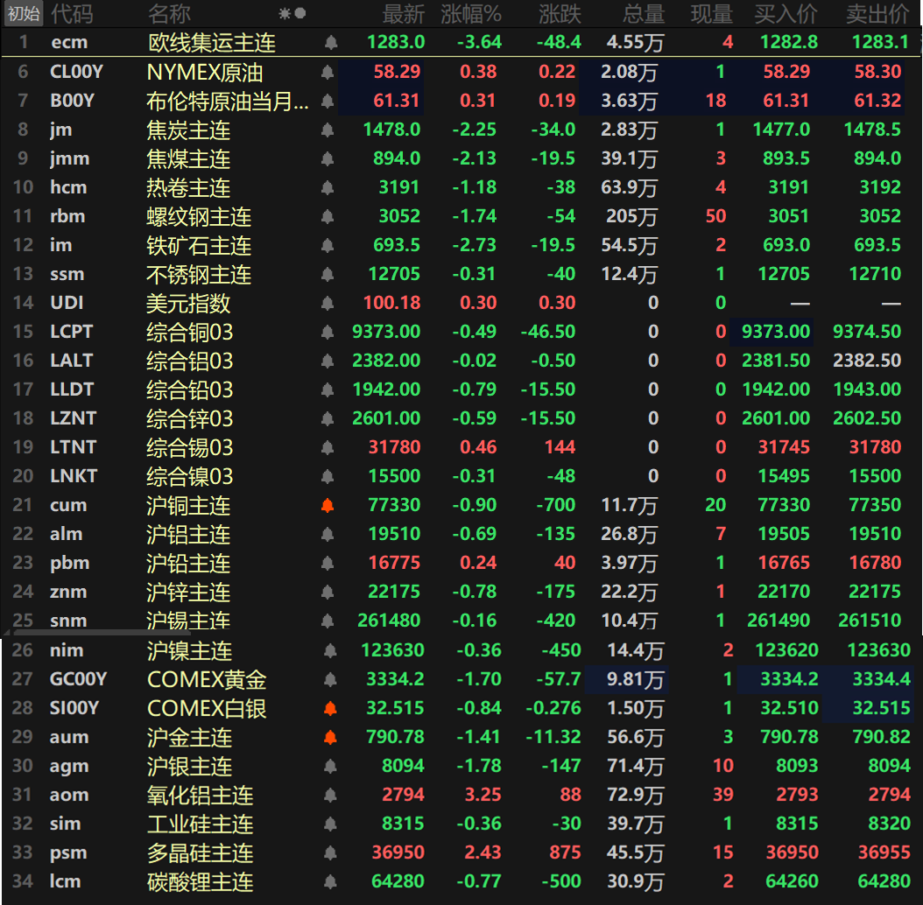Click the bell icon for 焦炭主连
Screen dimensions: 923x905
[x=328, y=130]
